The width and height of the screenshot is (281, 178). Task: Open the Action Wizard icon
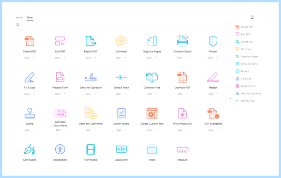click(121, 113)
